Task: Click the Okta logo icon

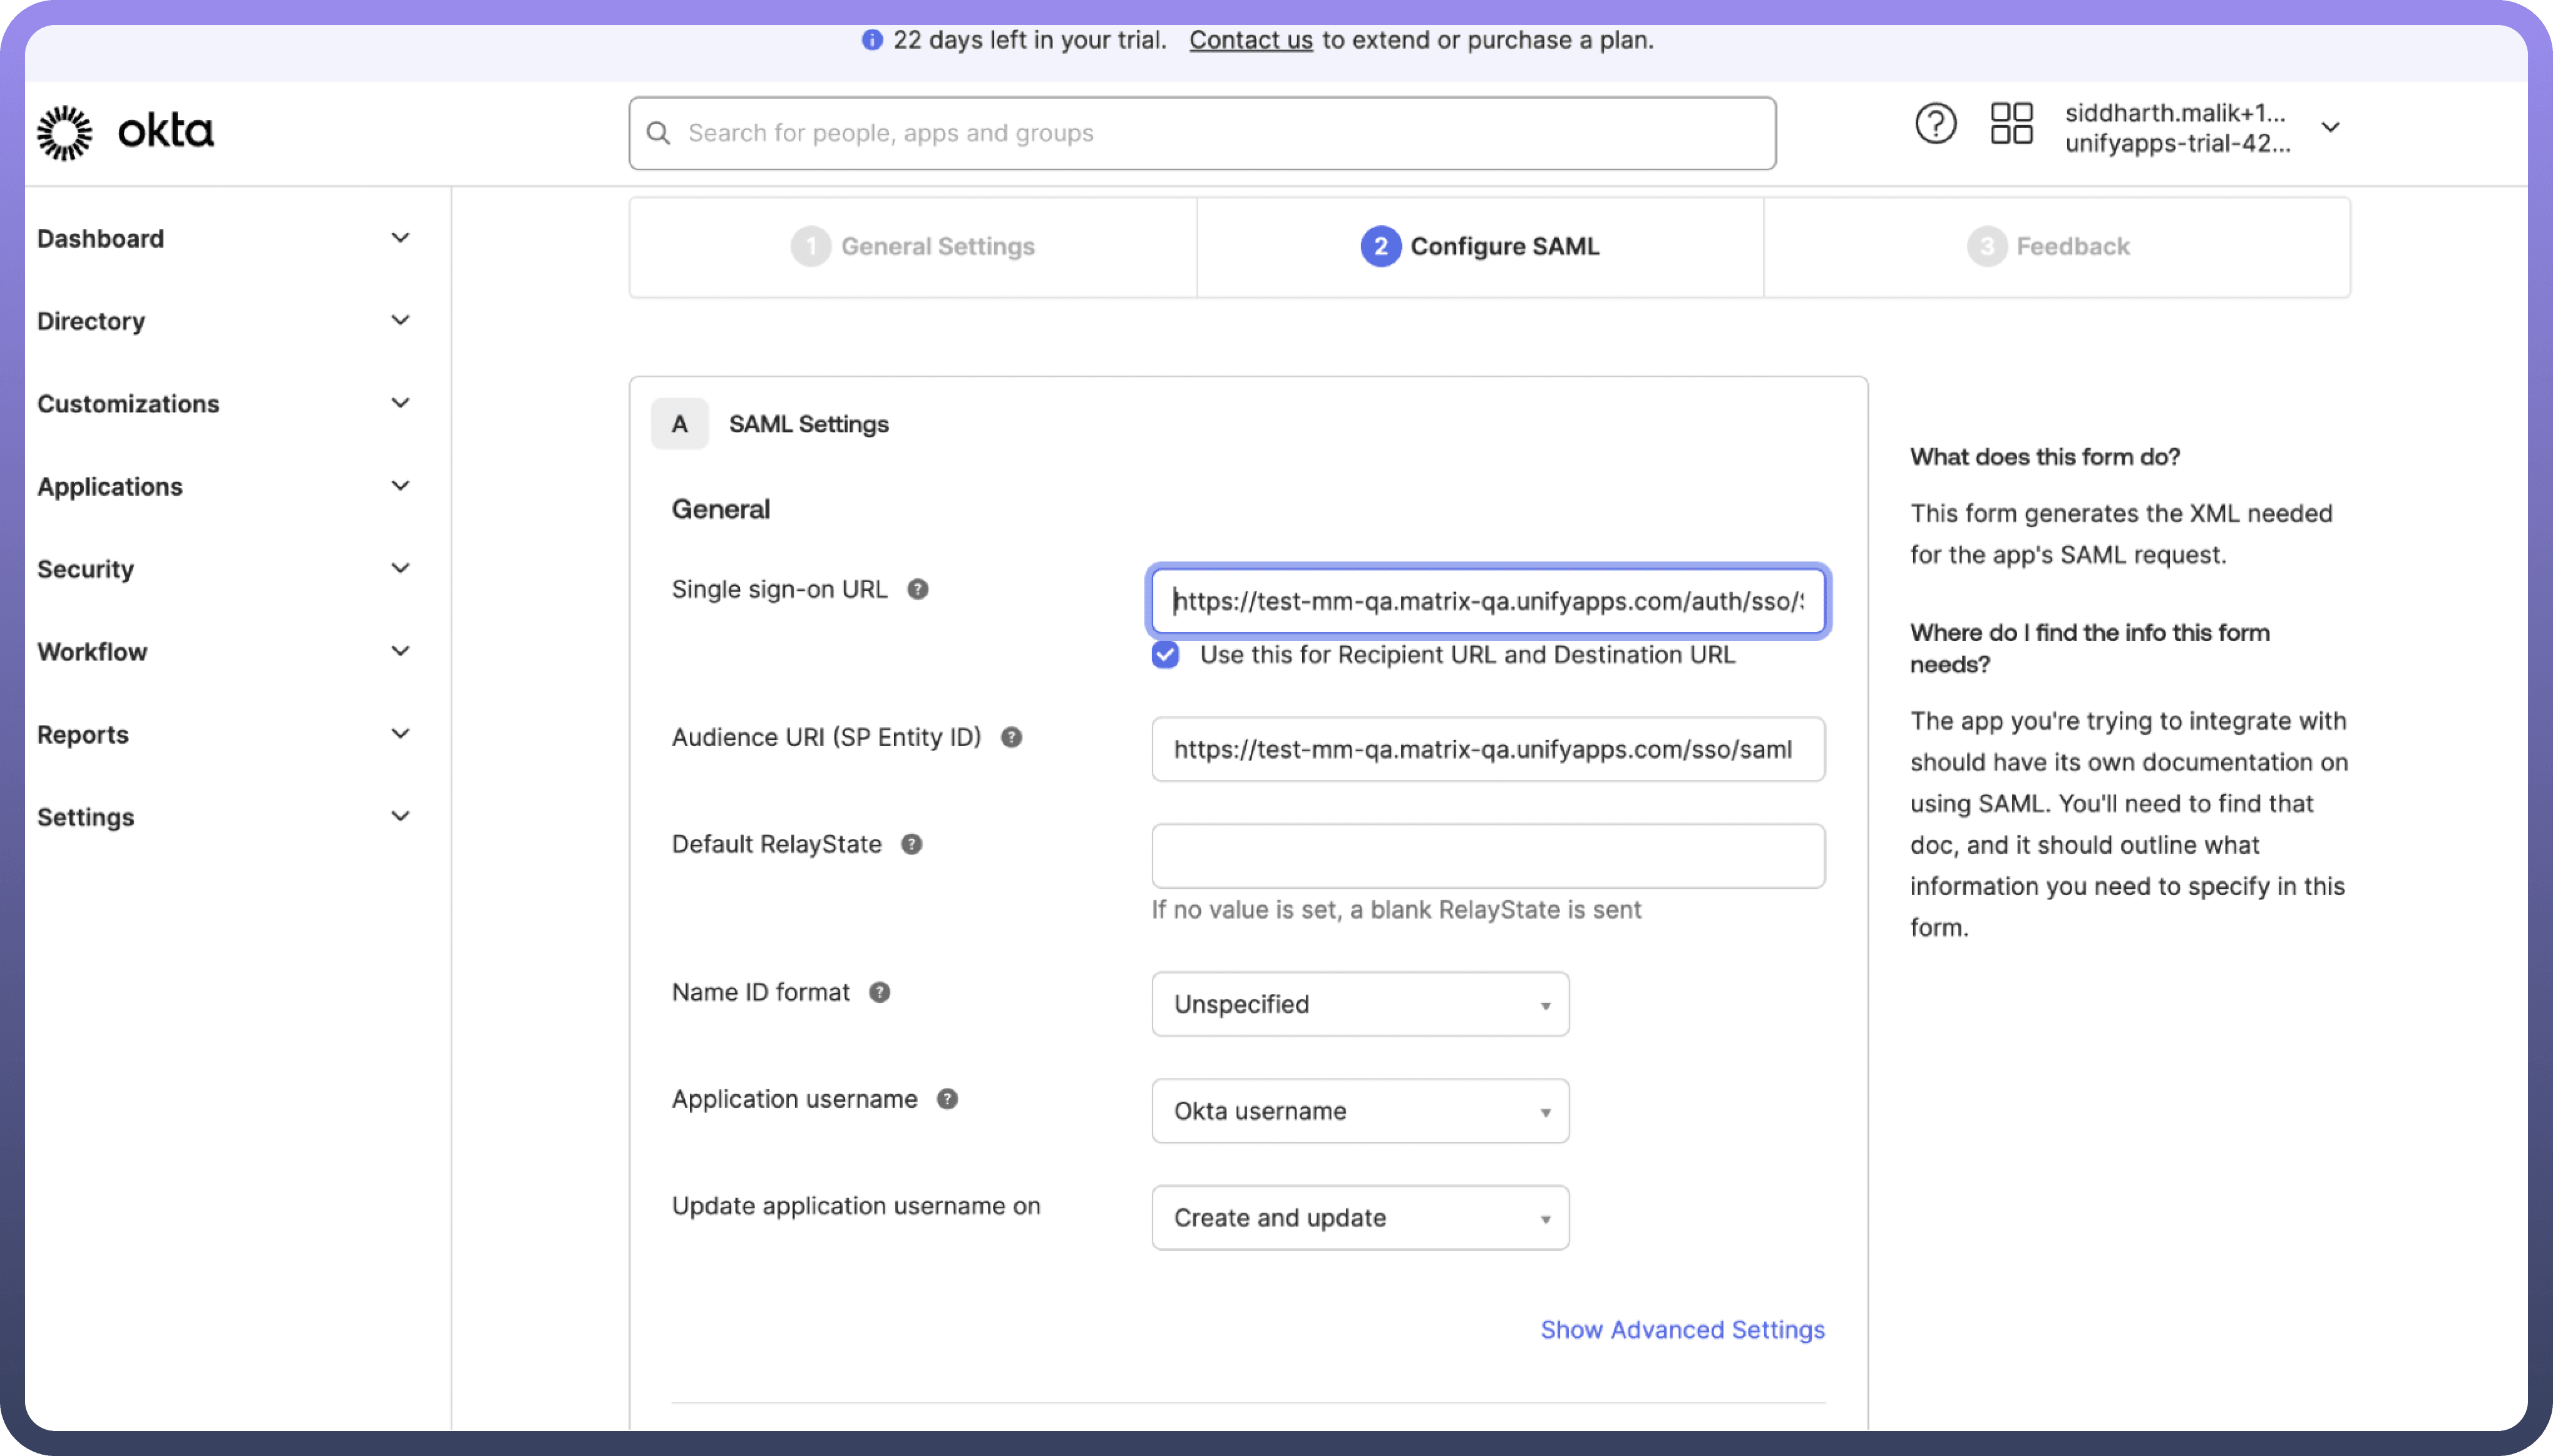Action: pyautogui.click(x=65, y=132)
